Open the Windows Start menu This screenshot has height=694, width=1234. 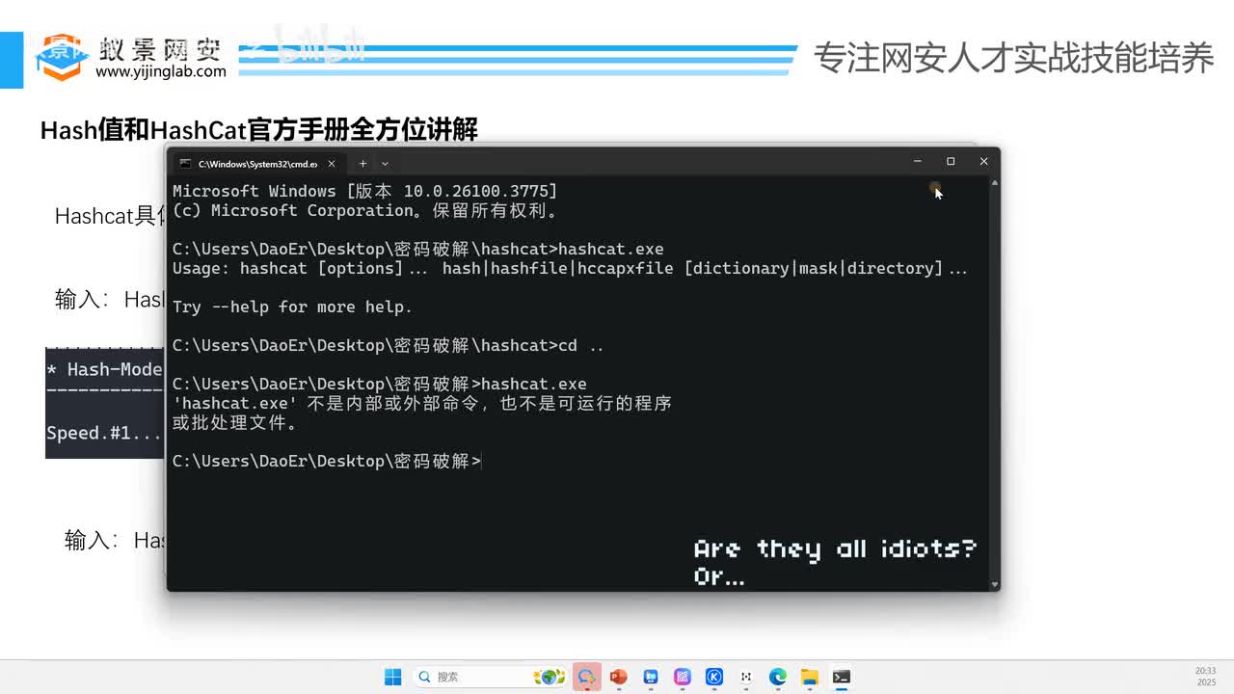pyautogui.click(x=393, y=677)
